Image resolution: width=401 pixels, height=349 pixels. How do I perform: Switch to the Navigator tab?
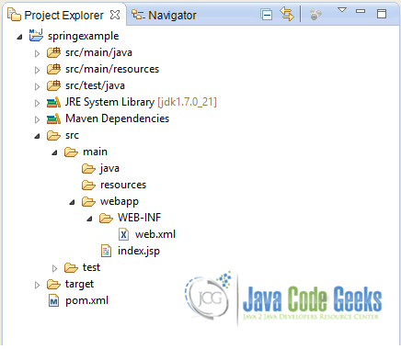click(164, 15)
